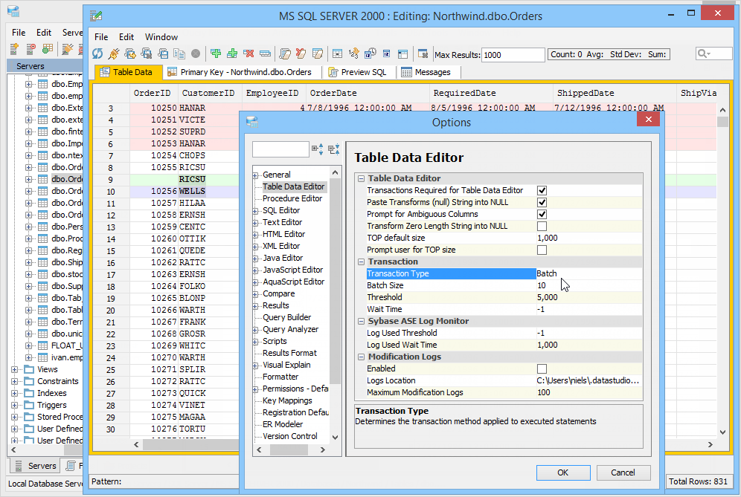Click the first icon in main window toolbar
This screenshot has height=497, width=741.
pyautogui.click(x=14, y=48)
